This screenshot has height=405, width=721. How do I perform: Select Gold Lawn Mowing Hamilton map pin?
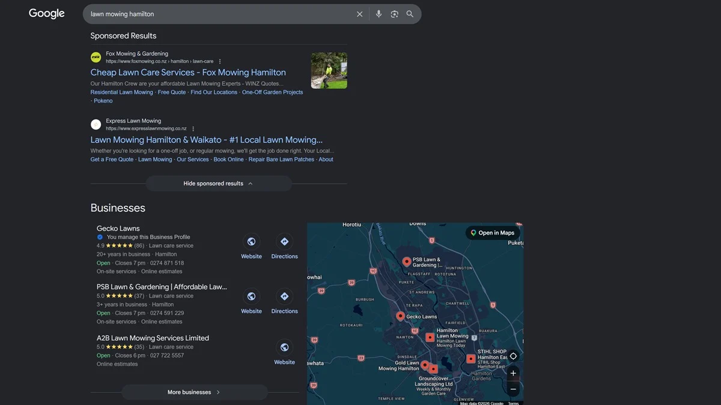(425, 365)
